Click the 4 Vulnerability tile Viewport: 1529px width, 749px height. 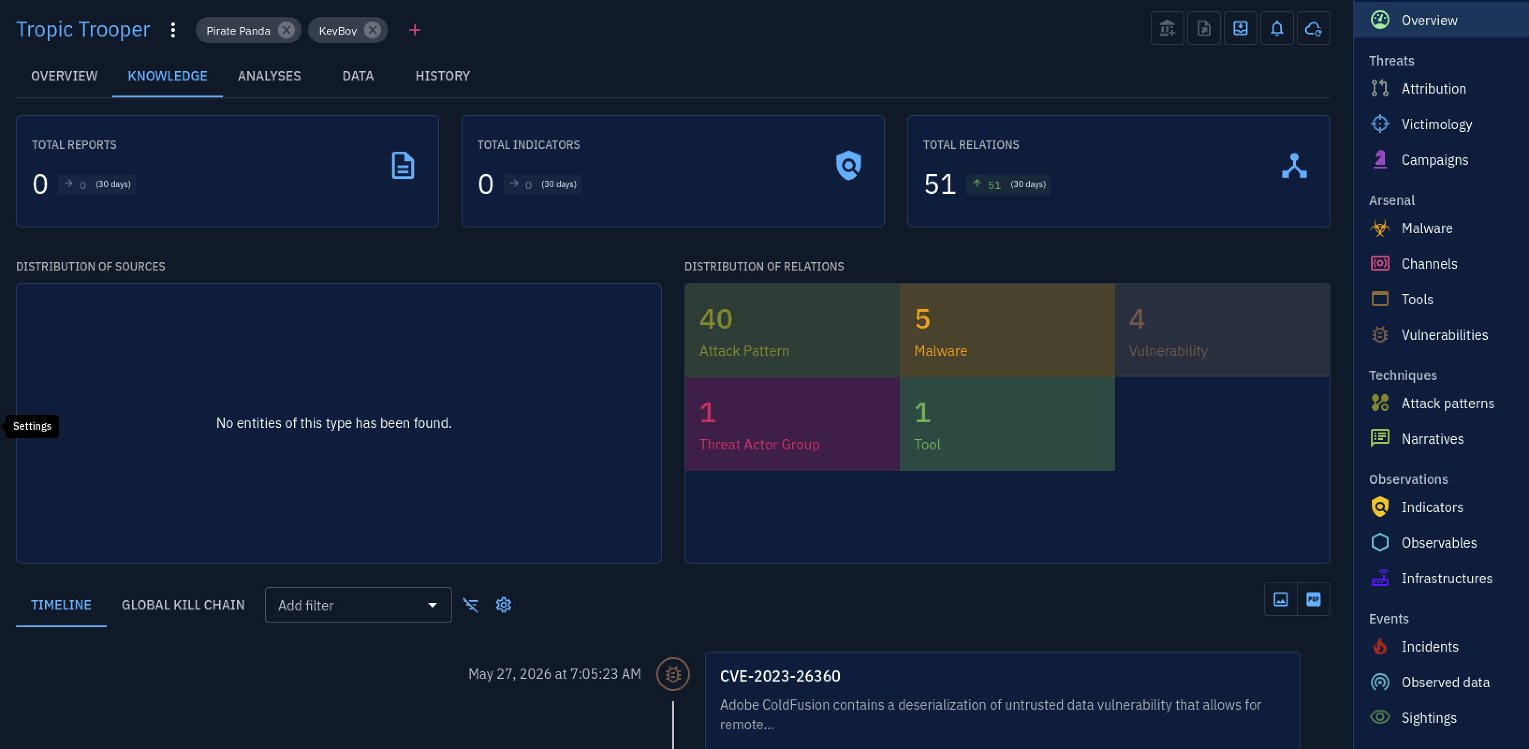coord(1222,330)
